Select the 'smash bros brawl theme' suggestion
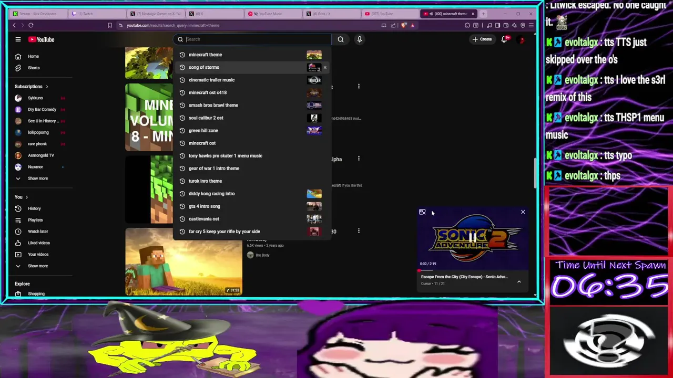Viewport: 673px width, 378px height. coord(252,105)
